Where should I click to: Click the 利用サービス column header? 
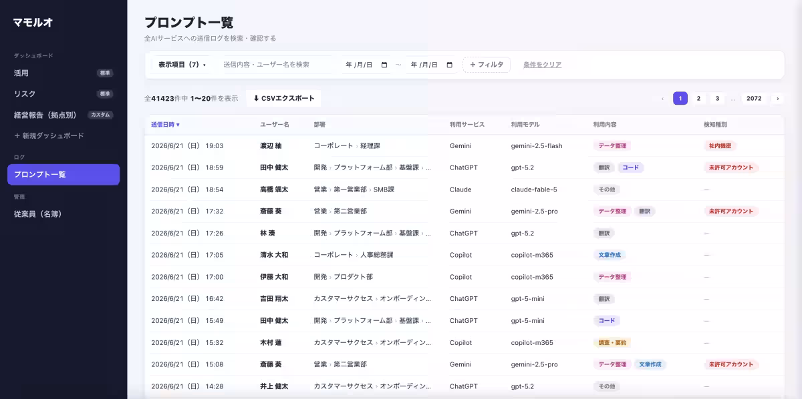pyautogui.click(x=467, y=124)
